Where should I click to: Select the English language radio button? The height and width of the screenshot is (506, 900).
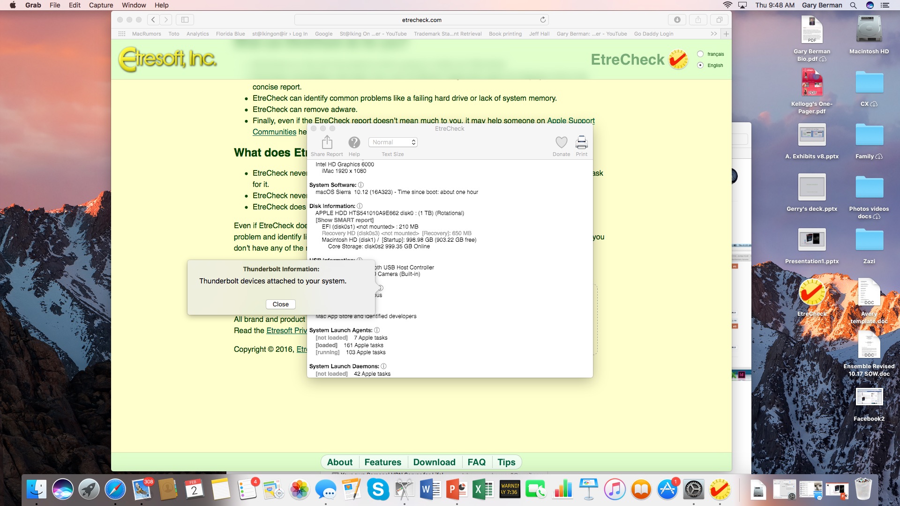coord(700,65)
